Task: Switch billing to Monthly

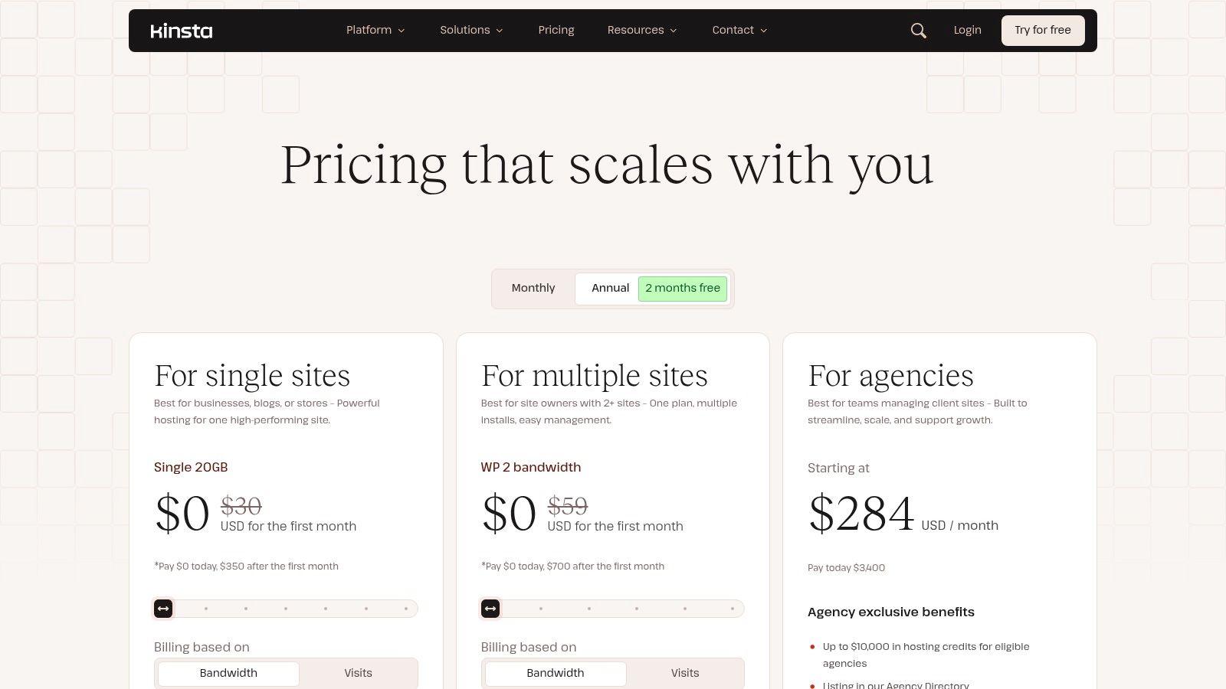Action: [x=533, y=288]
